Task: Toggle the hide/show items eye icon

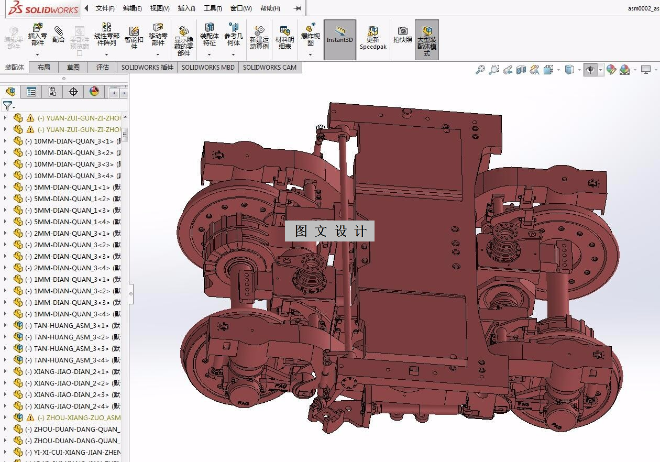Action: click(591, 70)
